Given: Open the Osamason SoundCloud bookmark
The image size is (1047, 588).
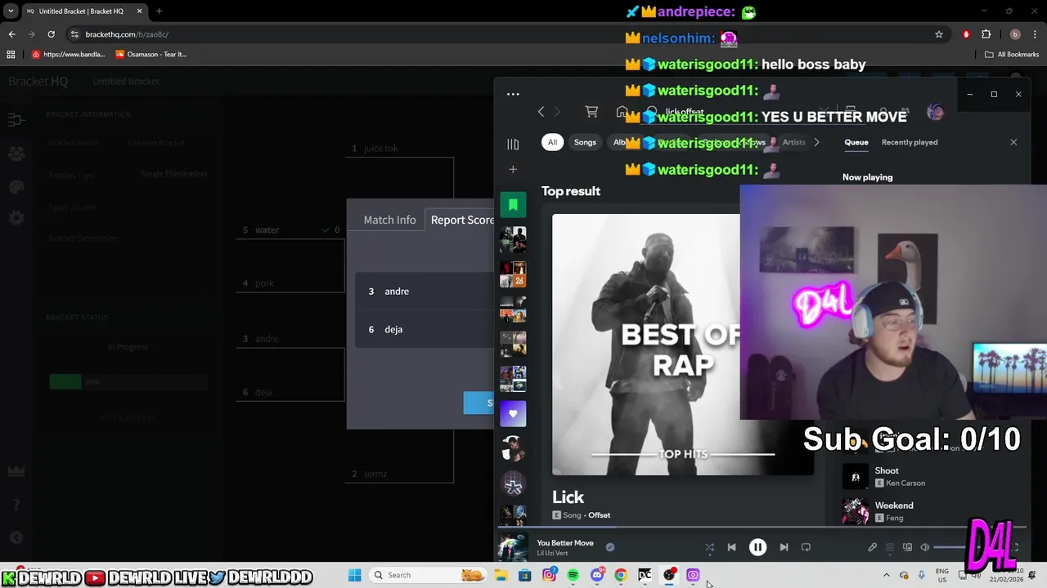Looking at the screenshot, I should pyautogui.click(x=151, y=55).
